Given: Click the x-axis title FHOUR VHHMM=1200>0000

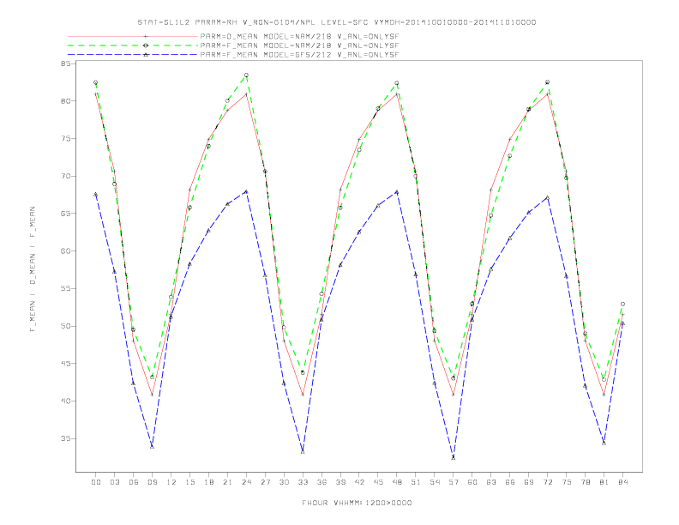Looking at the screenshot, I should 357,503.
